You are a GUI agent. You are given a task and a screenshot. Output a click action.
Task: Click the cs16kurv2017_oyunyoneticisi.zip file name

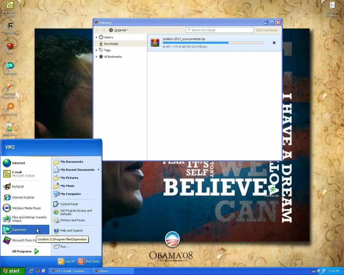pyautogui.click(x=184, y=39)
